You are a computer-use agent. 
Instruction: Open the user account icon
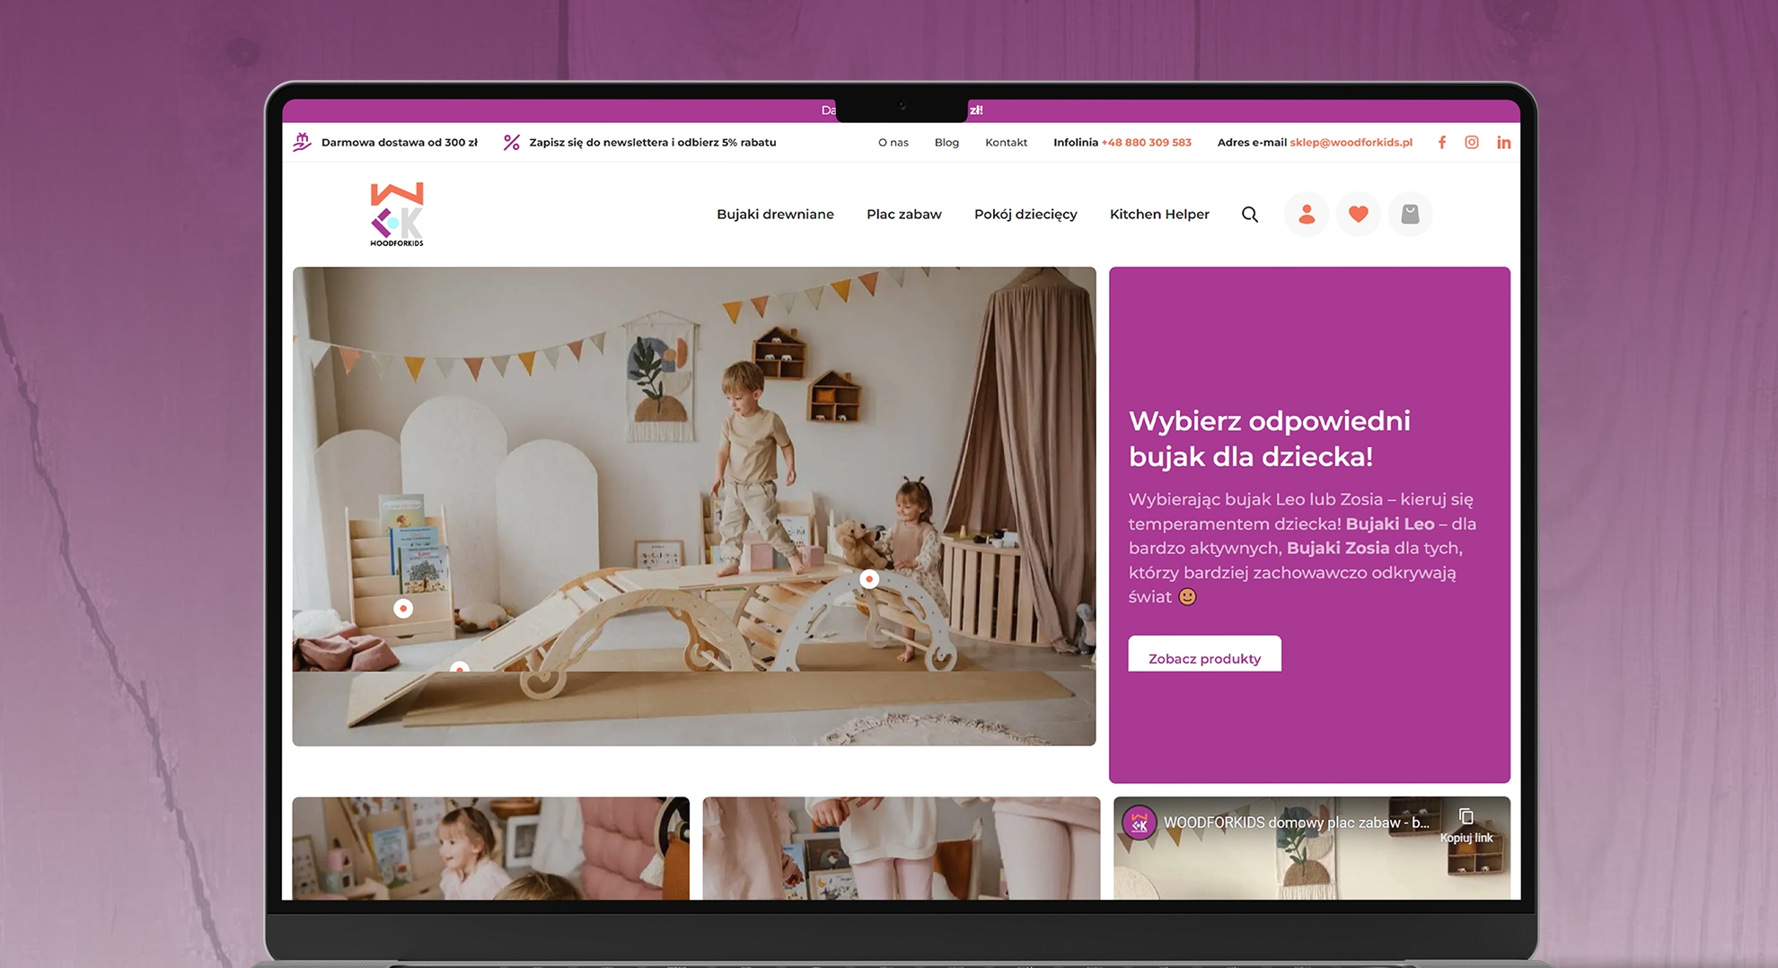point(1306,215)
